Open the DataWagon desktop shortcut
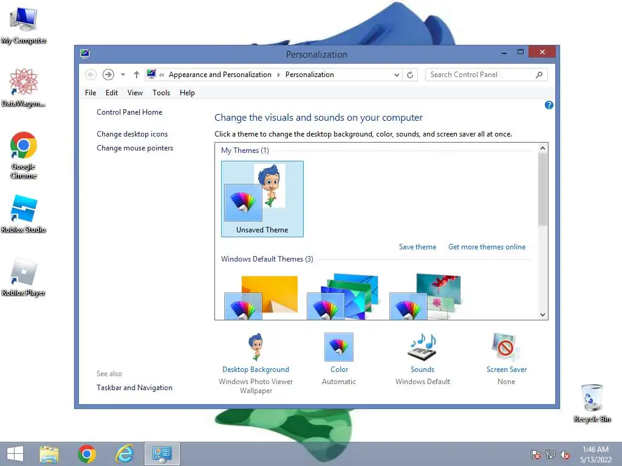This screenshot has height=466, width=622. (24, 87)
